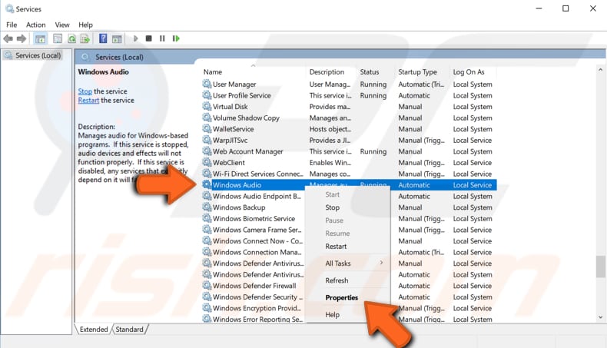Open the View menu
The image size is (607, 348).
[62, 25]
